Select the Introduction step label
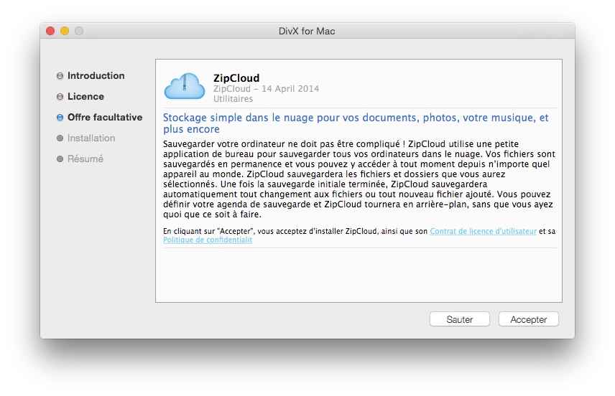The image size is (615, 396). 96,76
